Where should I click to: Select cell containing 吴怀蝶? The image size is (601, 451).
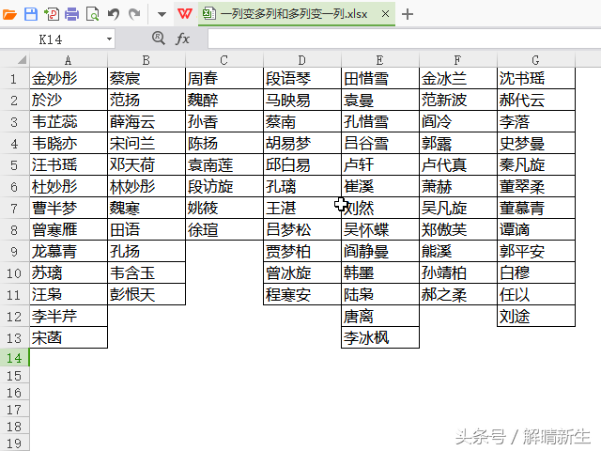pyautogui.click(x=379, y=229)
